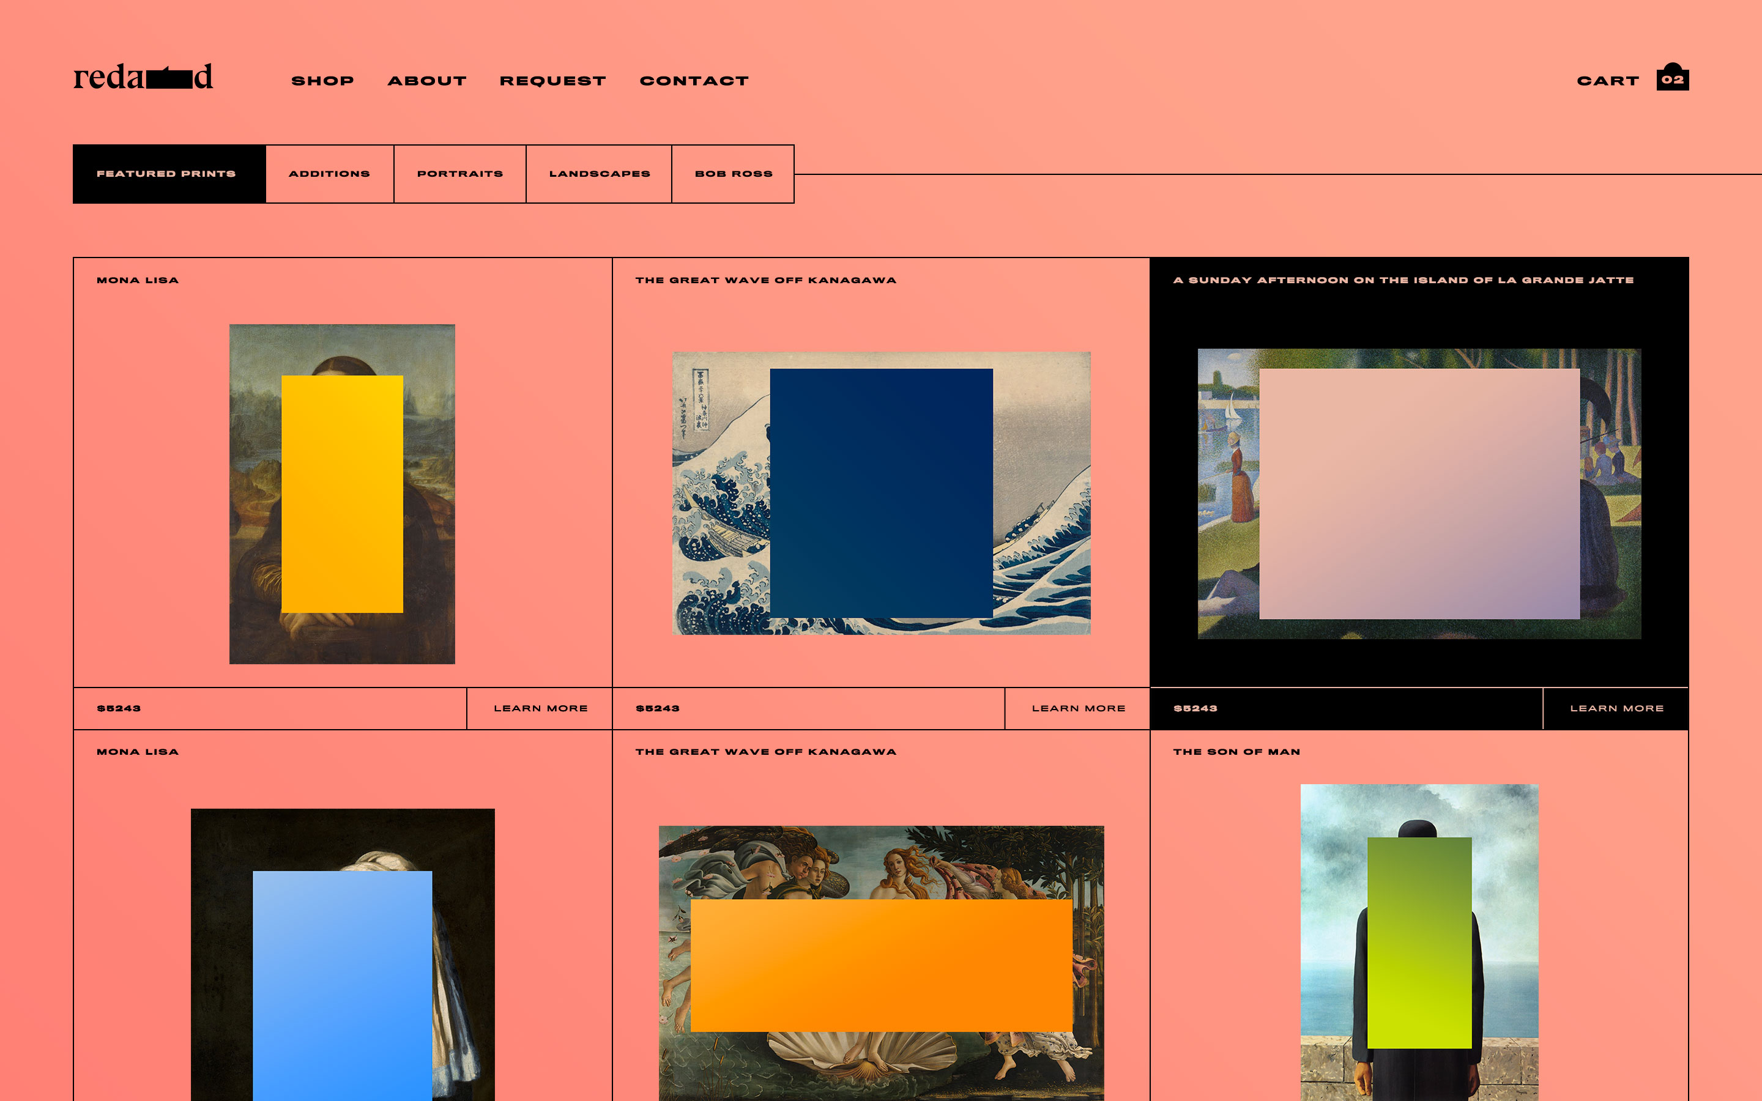Switch to the Additions tab
This screenshot has width=1762, height=1101.
(329, 174)
